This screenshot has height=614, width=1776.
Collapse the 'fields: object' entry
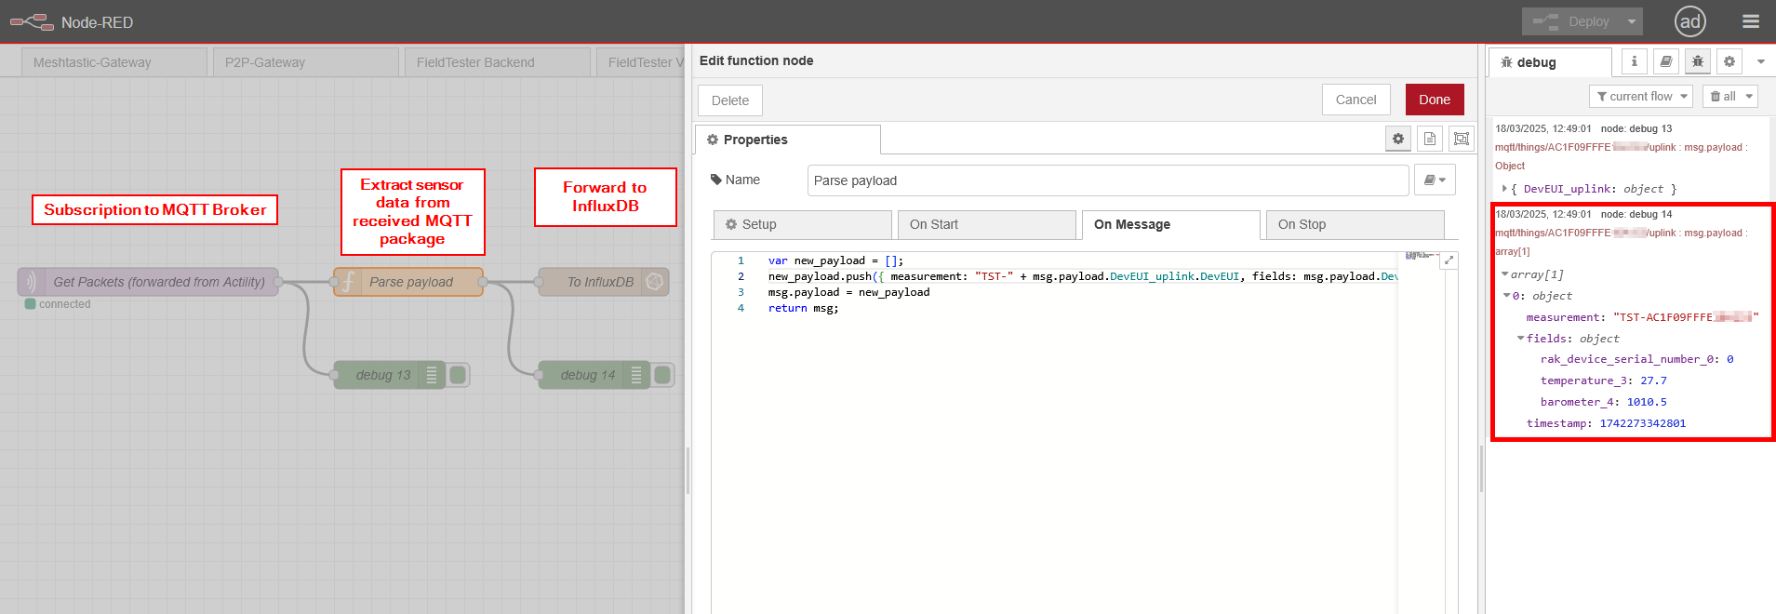coord(1521,339)
